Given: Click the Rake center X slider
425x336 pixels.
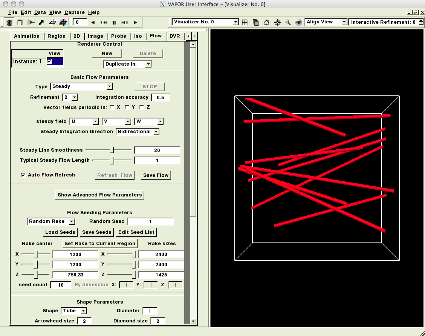Looking at the screenshot, I should click(x=35, y=255).
